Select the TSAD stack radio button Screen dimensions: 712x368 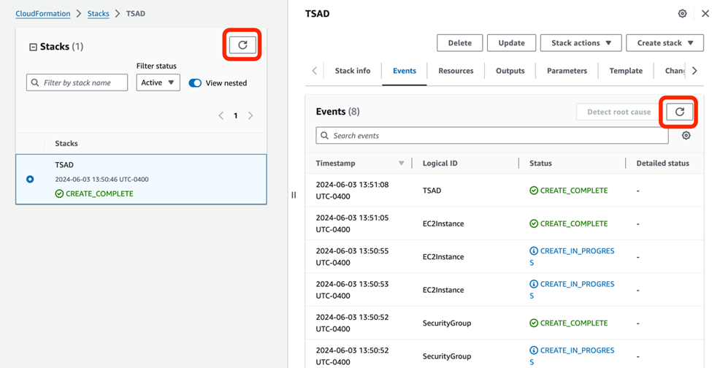coord(30,179)
